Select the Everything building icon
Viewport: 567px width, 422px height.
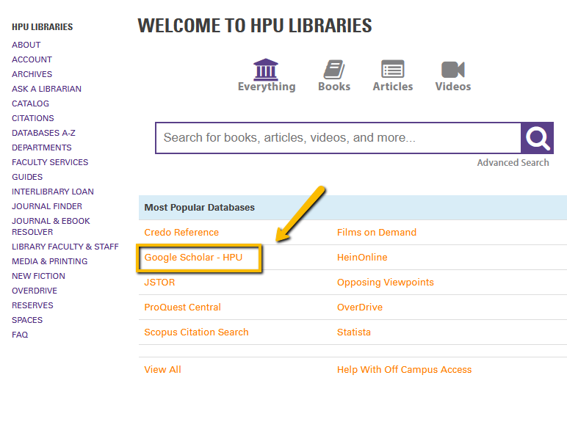point(266,70)
